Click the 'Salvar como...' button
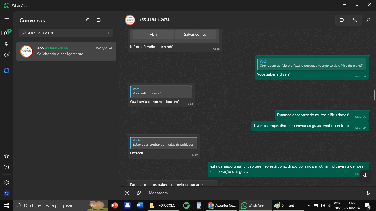This screenshot has width=376, height=211. (196, 34)
